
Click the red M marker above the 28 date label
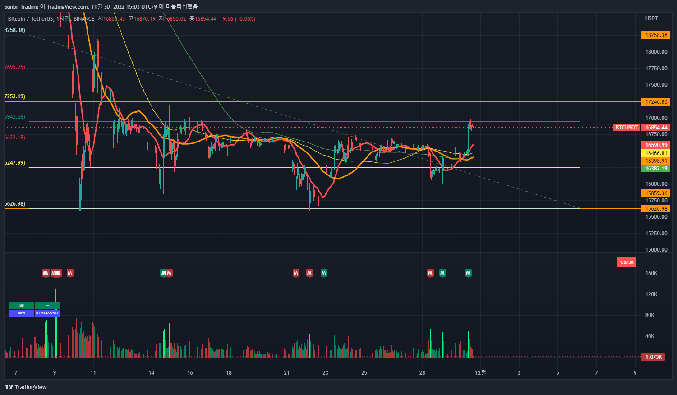click(x=430, y=273)
